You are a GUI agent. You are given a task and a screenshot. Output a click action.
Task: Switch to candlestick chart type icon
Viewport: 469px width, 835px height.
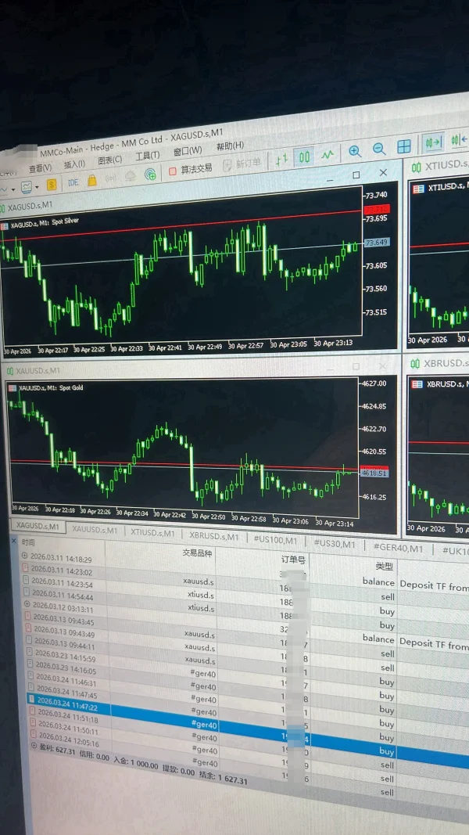[x=304, y=157]
